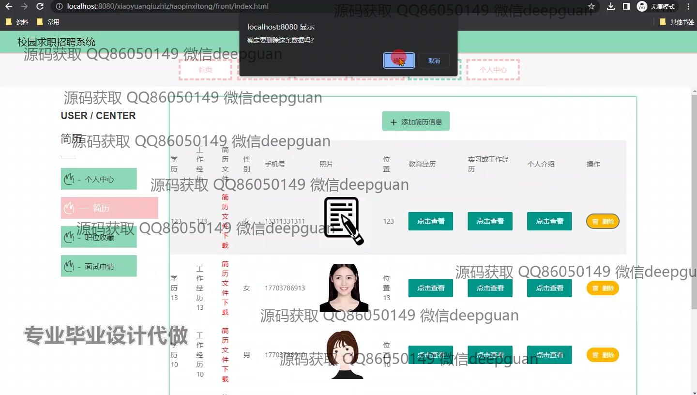Download the resume file in the second row
The image size is (697, 395).
225,288
